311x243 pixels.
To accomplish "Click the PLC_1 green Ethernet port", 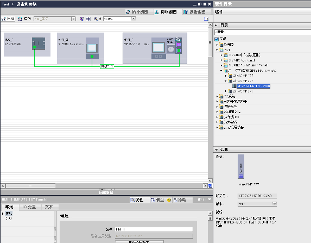I will [x=35, y=47].
